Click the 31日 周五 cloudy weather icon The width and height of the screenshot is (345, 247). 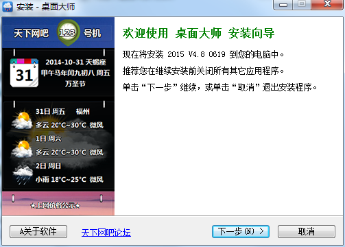click(22, 120)
